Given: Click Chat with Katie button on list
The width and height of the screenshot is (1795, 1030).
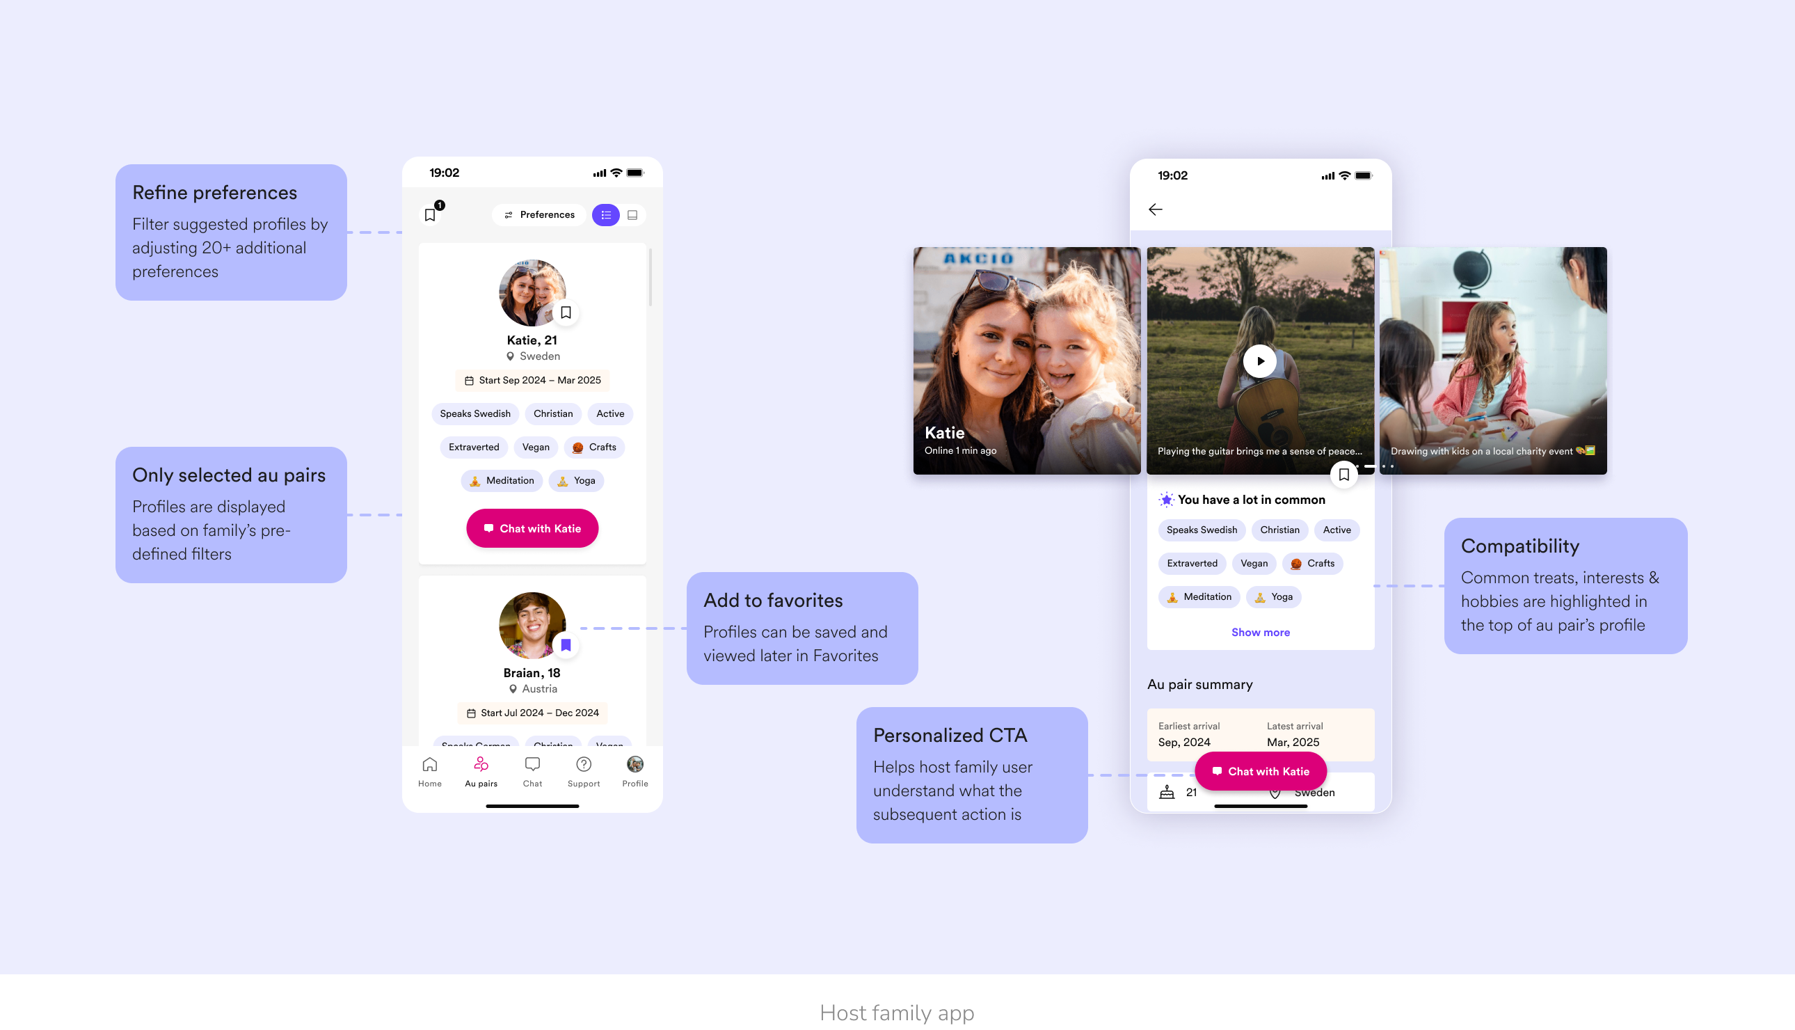Looking at the screenshot, I should point(532,528).
